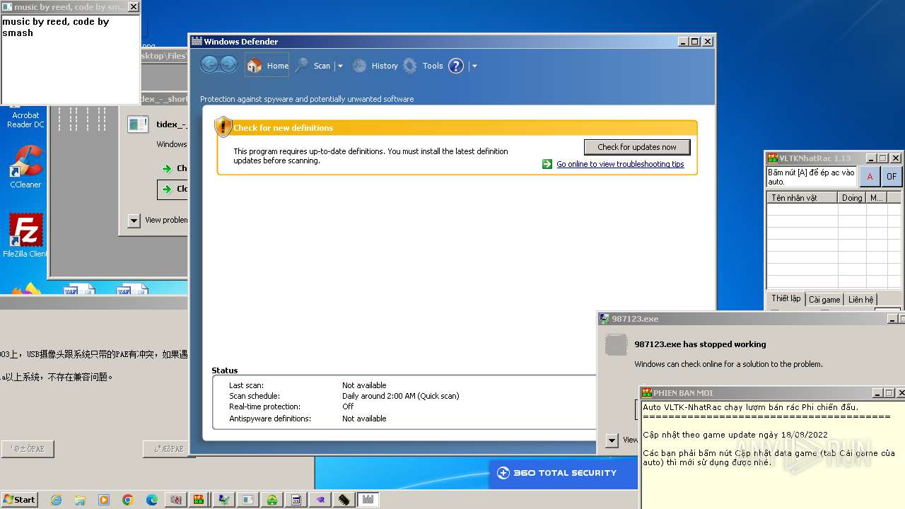Click the tidex application icon in the dialog
Screen dimensions: 905x509
pos(137,124)
